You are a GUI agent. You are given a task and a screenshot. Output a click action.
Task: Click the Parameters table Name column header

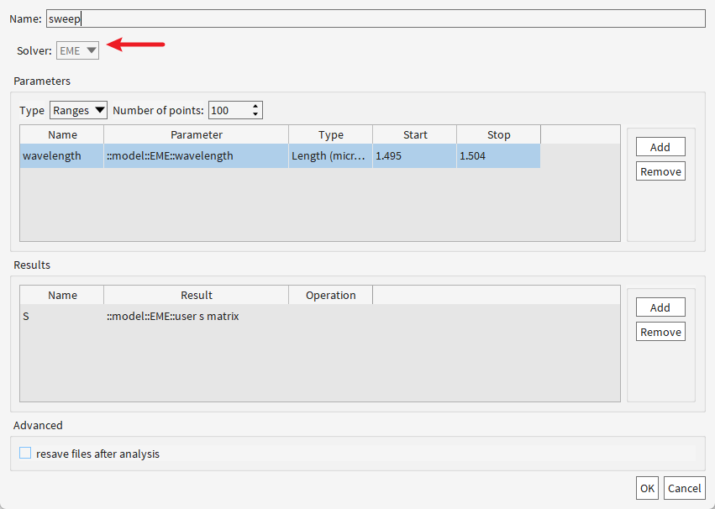[x=62, y=135]
